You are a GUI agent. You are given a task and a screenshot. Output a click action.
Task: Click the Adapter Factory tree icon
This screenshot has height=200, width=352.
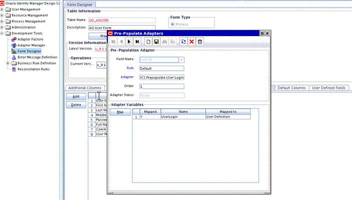[x=14, y=39]
